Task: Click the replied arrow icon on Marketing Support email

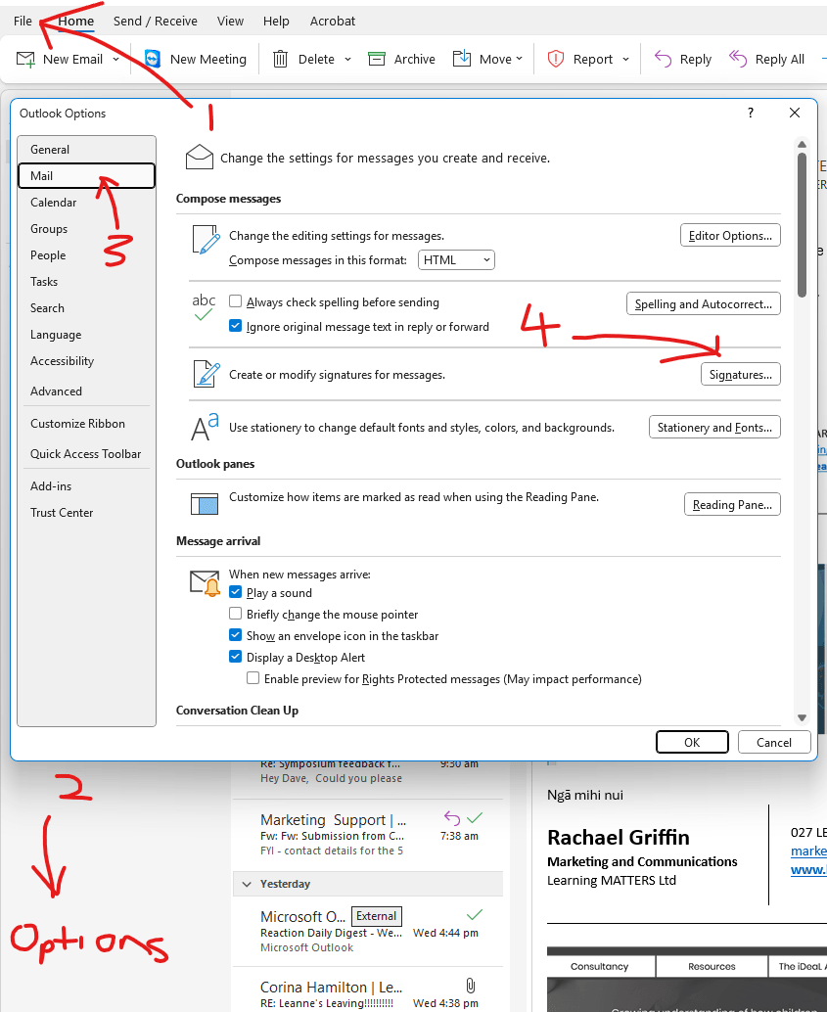Action: click(x=452, y=818)
